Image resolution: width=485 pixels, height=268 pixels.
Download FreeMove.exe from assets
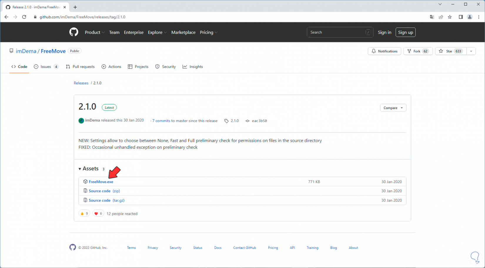101,182
